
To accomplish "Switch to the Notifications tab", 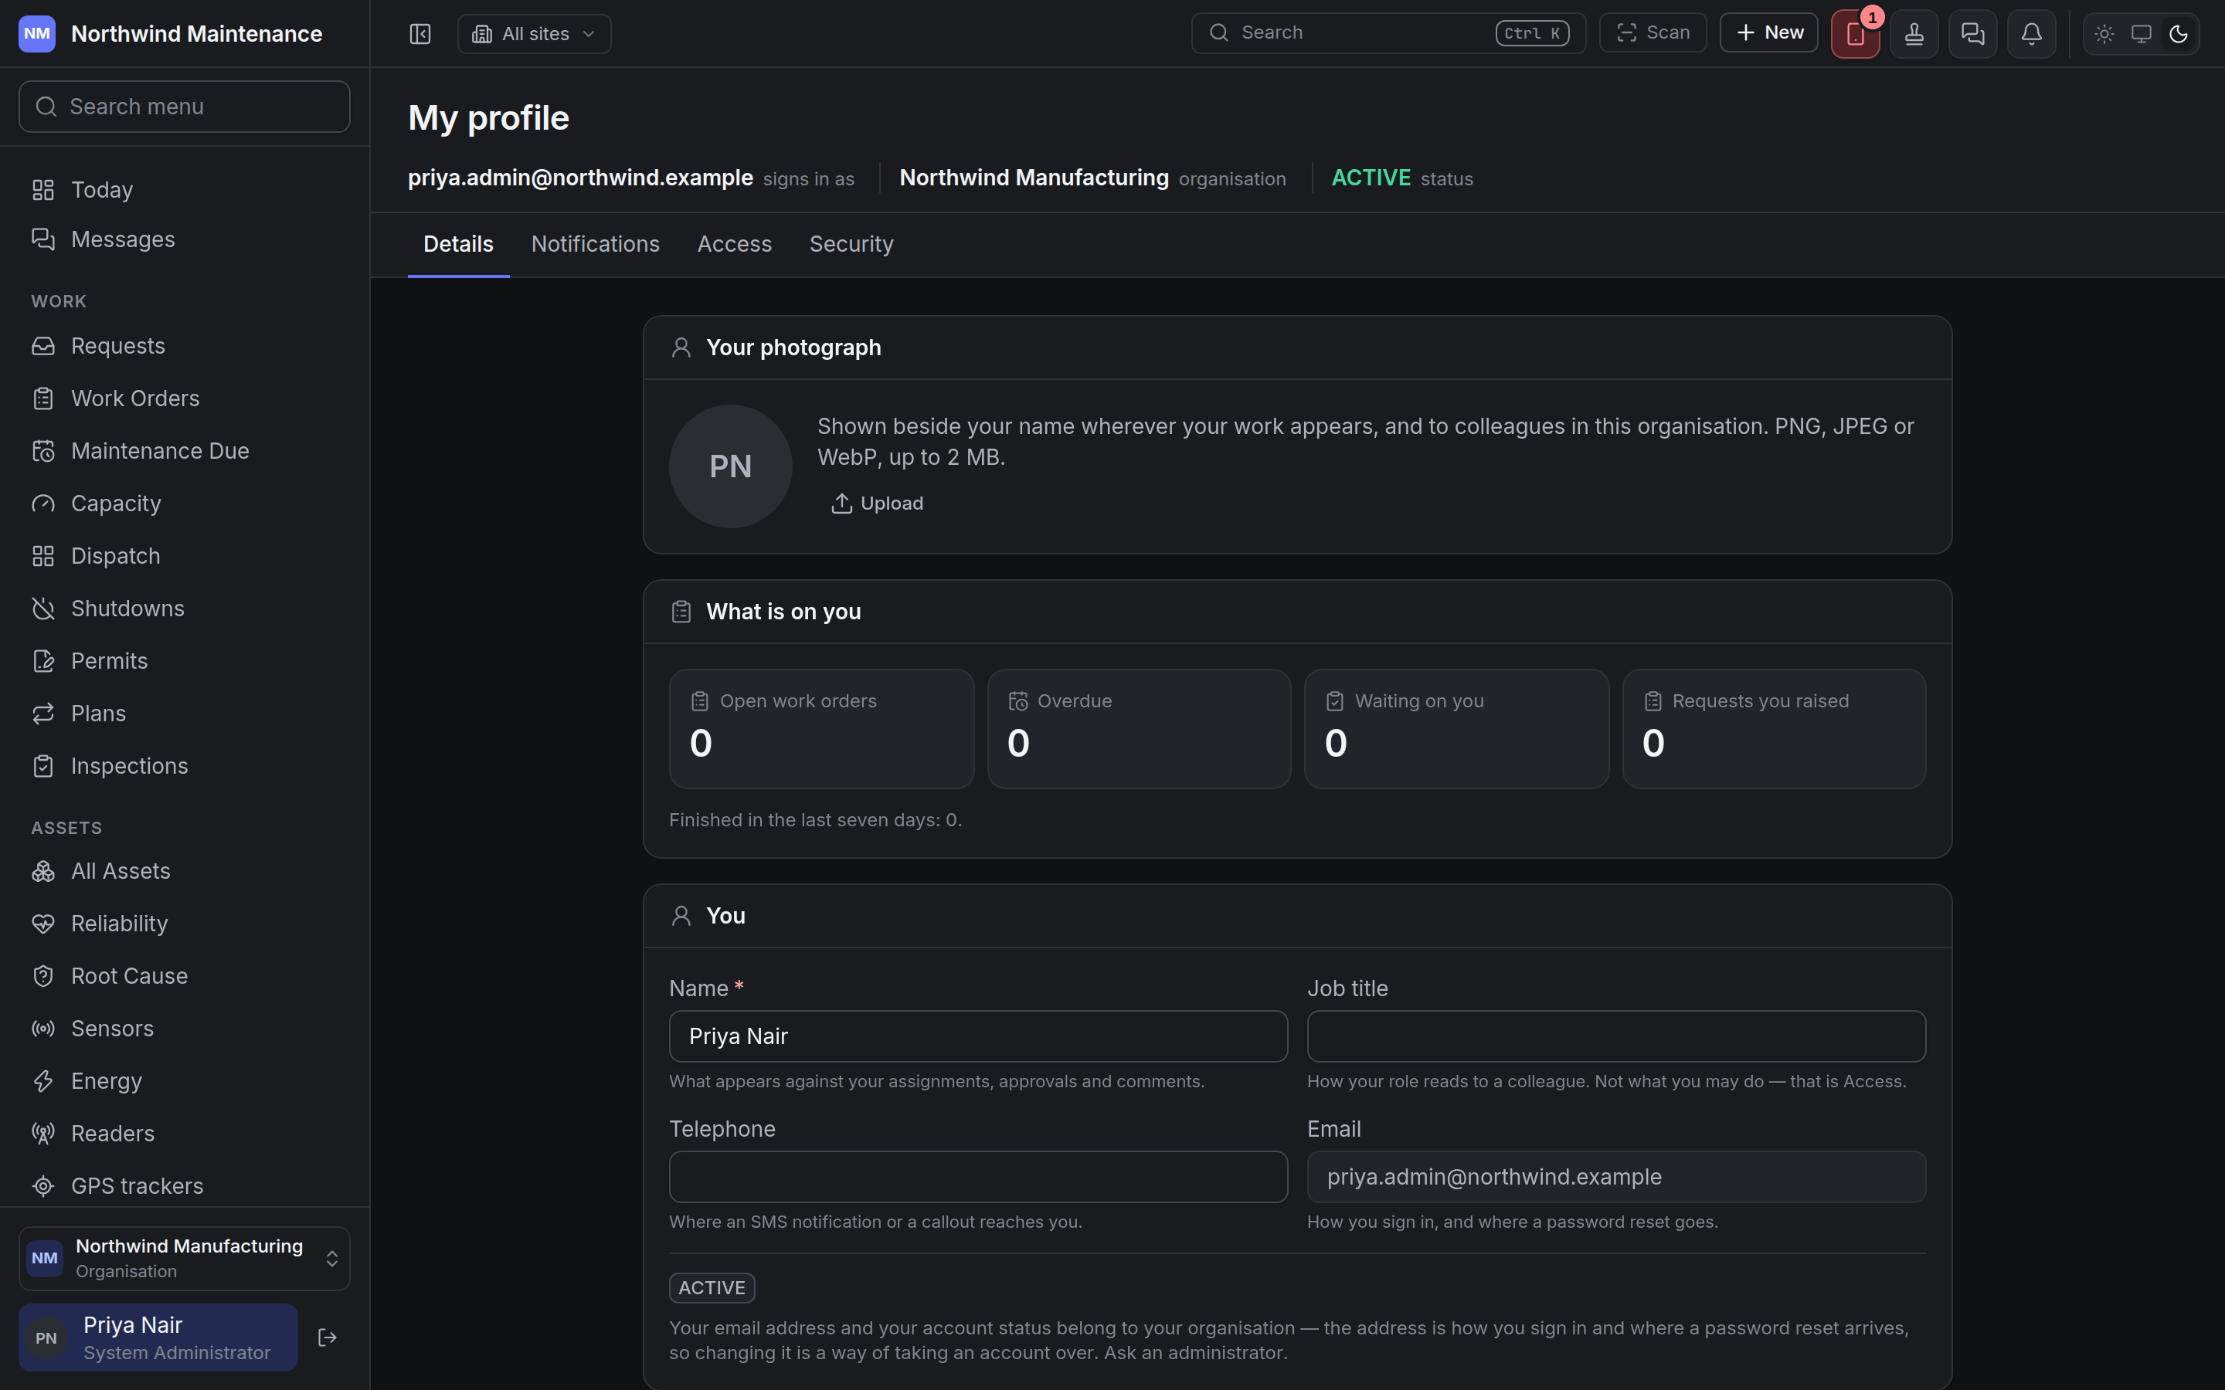I will tap(595, 243).
